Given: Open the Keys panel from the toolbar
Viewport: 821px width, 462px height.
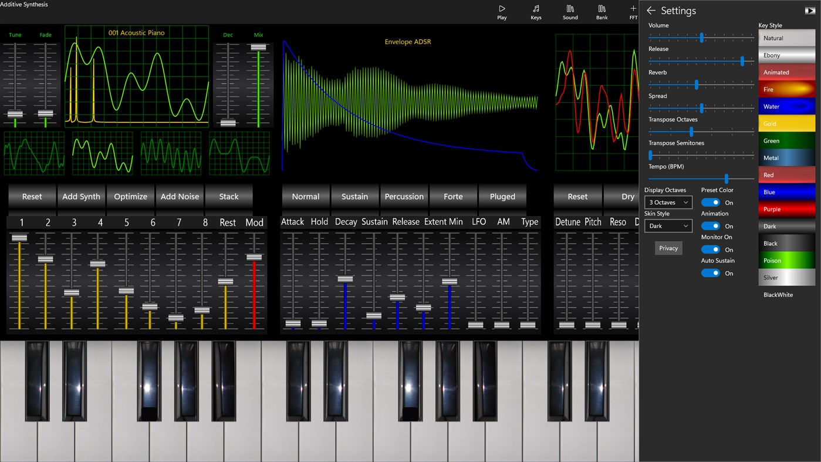Looking at the screenshot, I should coord(535,11).
